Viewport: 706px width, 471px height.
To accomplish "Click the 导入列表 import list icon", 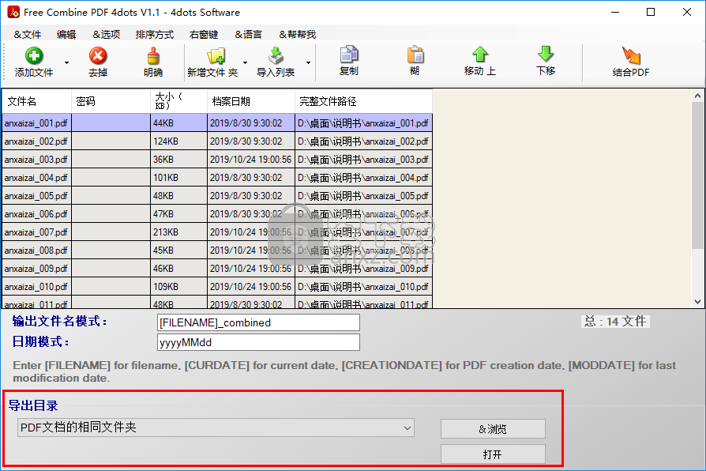I will coord(276,56).
